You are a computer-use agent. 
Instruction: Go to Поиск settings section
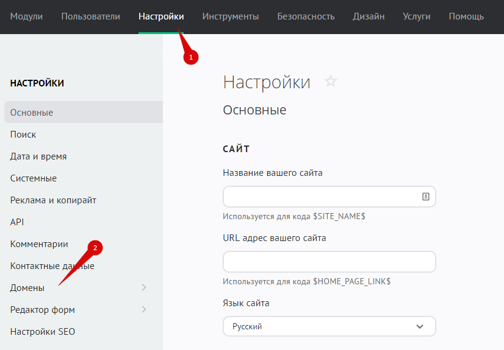[23, 135]
